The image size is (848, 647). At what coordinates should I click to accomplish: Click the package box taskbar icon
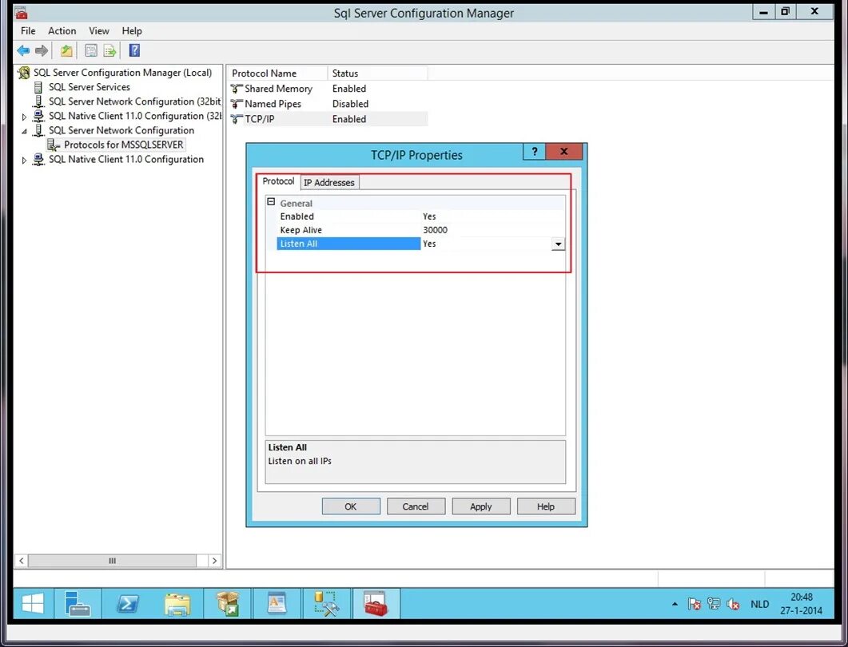pos(228,603)
